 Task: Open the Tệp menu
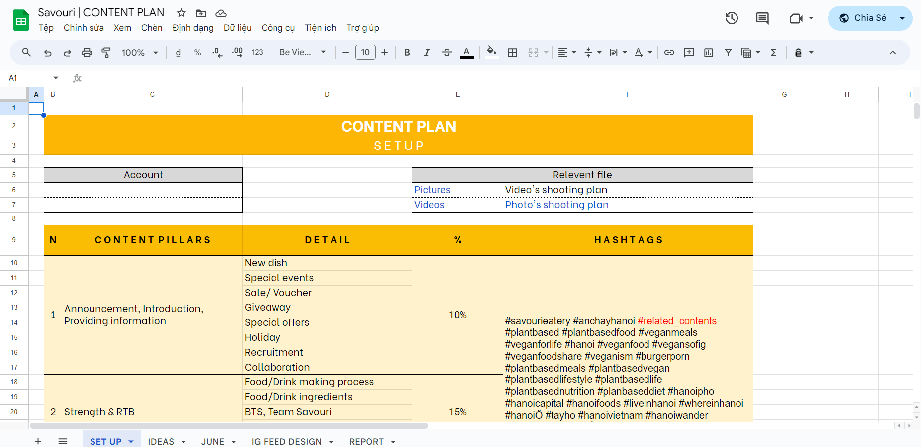[x=46, y=28]
